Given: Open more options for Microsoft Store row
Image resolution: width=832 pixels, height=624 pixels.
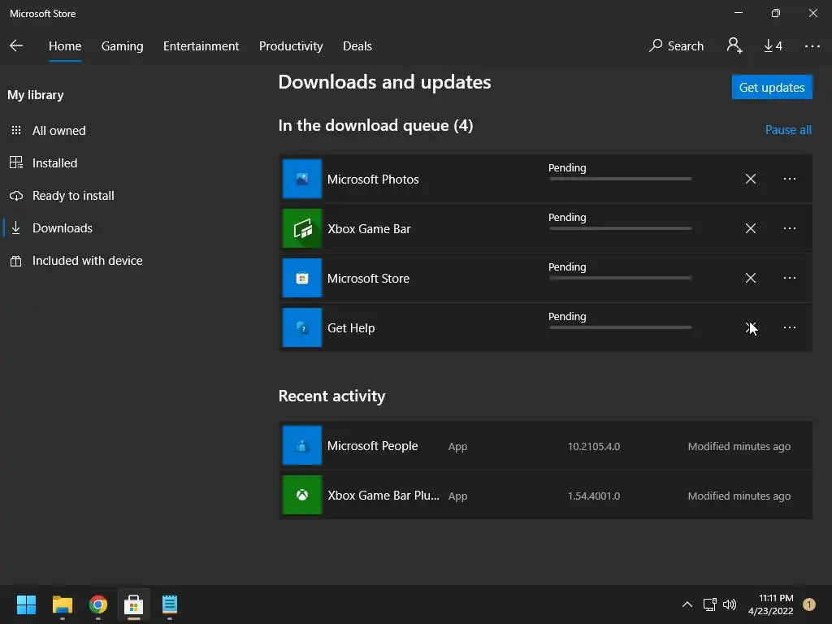Looking at the screenshot, I should click(x=790, y=278).
